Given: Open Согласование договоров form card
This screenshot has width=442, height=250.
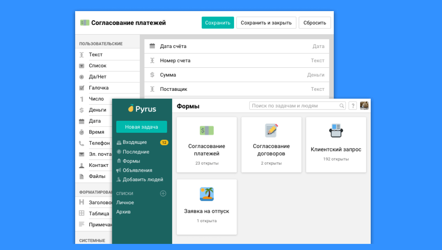Looking at the screenshot, I should pos(271,145).
